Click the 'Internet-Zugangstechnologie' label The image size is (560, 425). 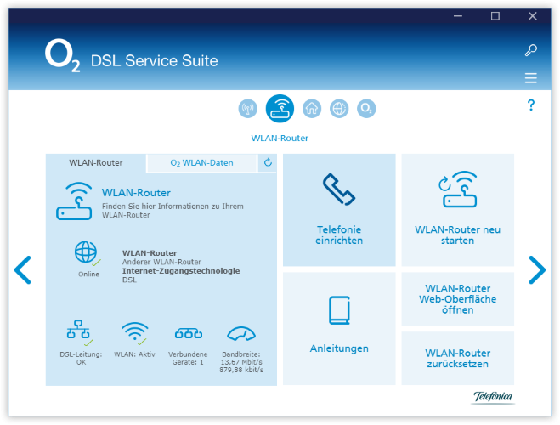(181, 271)
